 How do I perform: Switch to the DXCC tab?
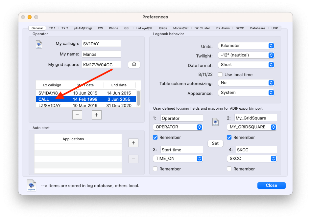pos(240,28)
